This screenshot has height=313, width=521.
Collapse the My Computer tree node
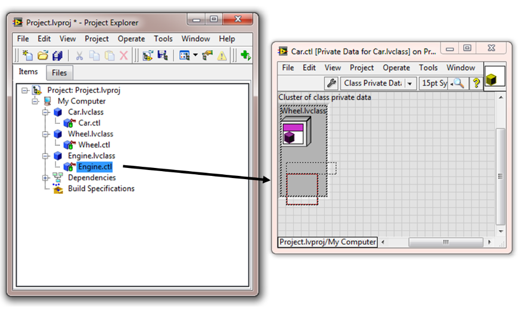point(35,101)
